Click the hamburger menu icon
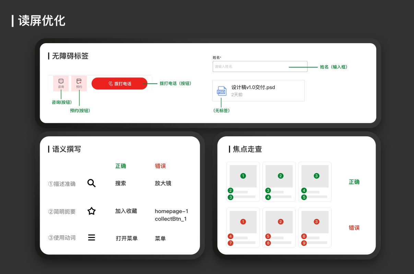The height and width of the screenshot is (274, 414). (91, 237)
